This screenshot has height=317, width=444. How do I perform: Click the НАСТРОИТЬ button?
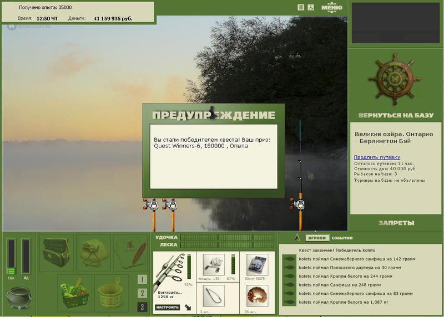point(168,307)
